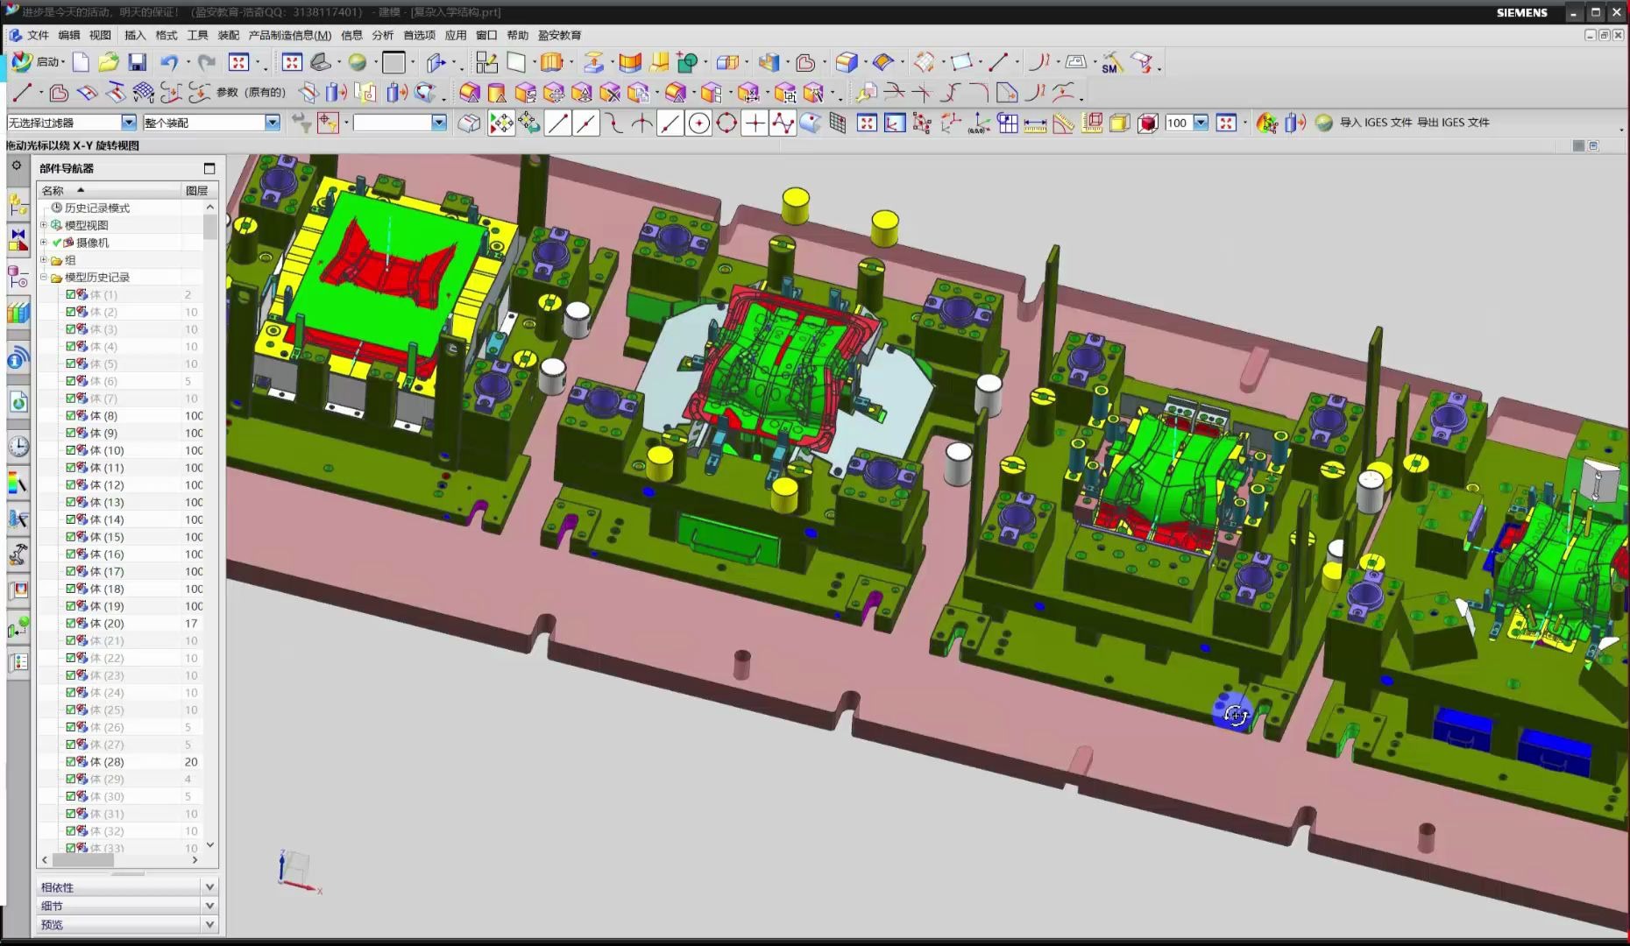Click 导入 IGES 文件 button
Image resolution: width=1630 pixels, height=946 pixels.
[1375, 123]
